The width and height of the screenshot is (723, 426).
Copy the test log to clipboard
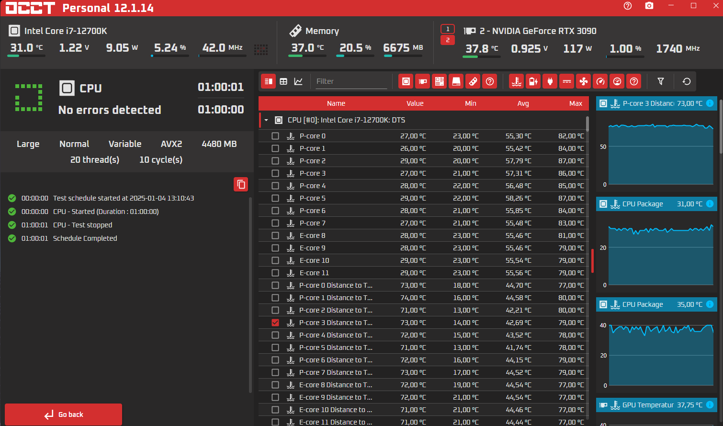click(x=241, y=184)
